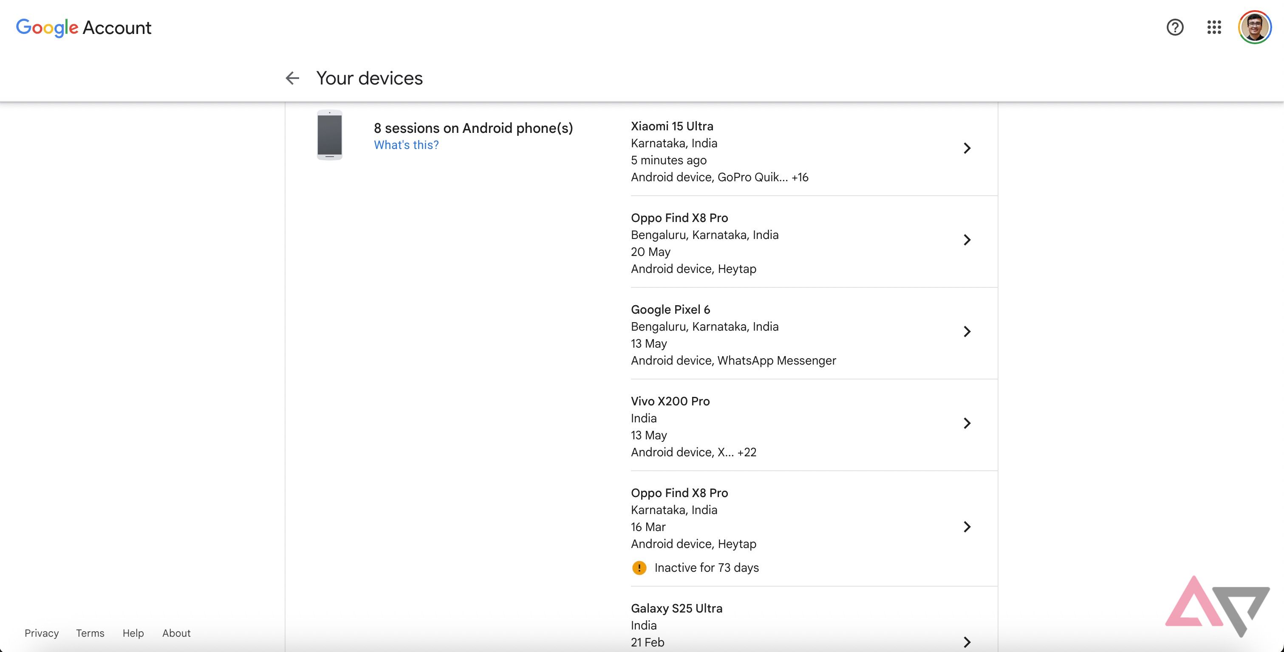Image resolution: width=1284 pixels, height=652 pixels.
Task: Click the Android phone illustration icon
Action: pyautogui.click(x=330, y=136)
